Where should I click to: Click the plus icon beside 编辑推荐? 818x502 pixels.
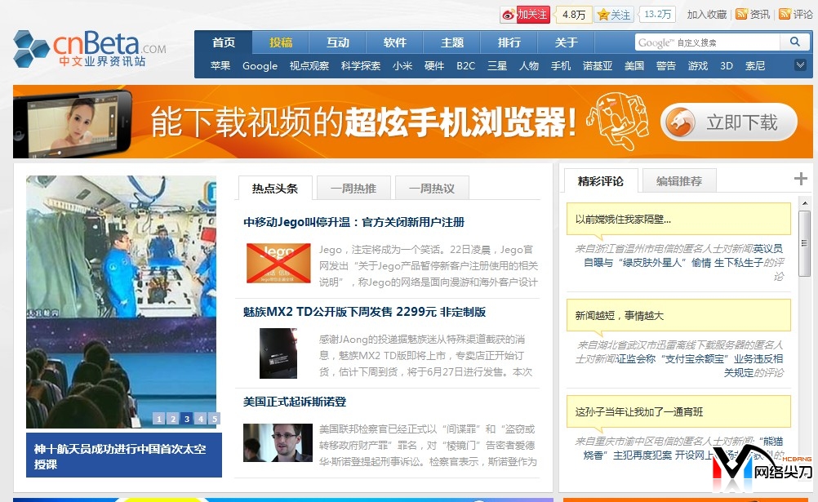[x=800, y=180]
